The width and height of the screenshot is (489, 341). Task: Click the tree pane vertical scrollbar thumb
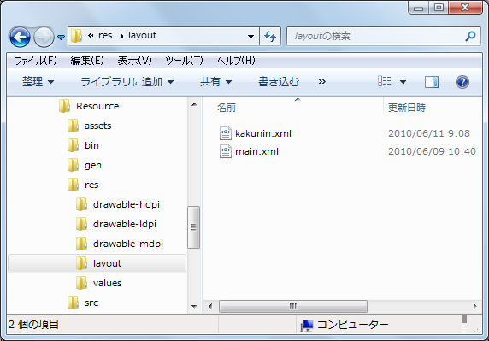click(194, 227)
